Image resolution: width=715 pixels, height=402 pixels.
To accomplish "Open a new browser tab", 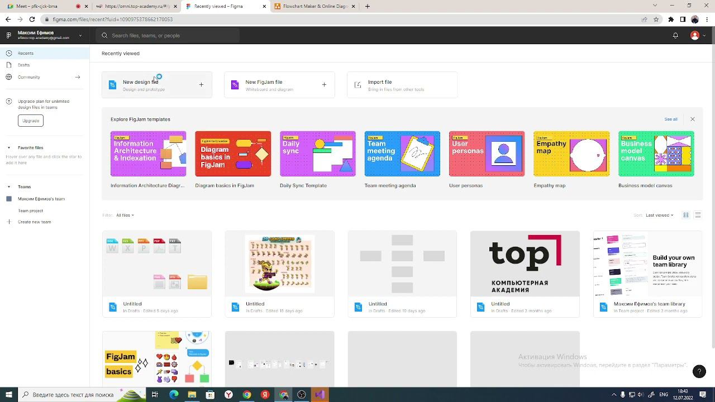I will (368, 6).
